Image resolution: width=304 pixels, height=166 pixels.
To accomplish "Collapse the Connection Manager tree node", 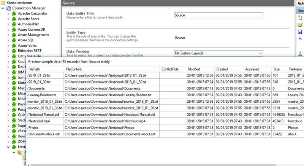I will tap(3, 8).
